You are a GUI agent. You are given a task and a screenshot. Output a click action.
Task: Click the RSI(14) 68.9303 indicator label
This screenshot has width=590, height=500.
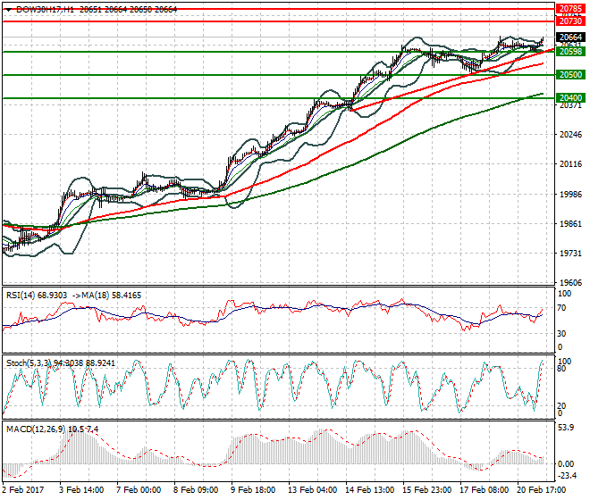click(37, 296)
